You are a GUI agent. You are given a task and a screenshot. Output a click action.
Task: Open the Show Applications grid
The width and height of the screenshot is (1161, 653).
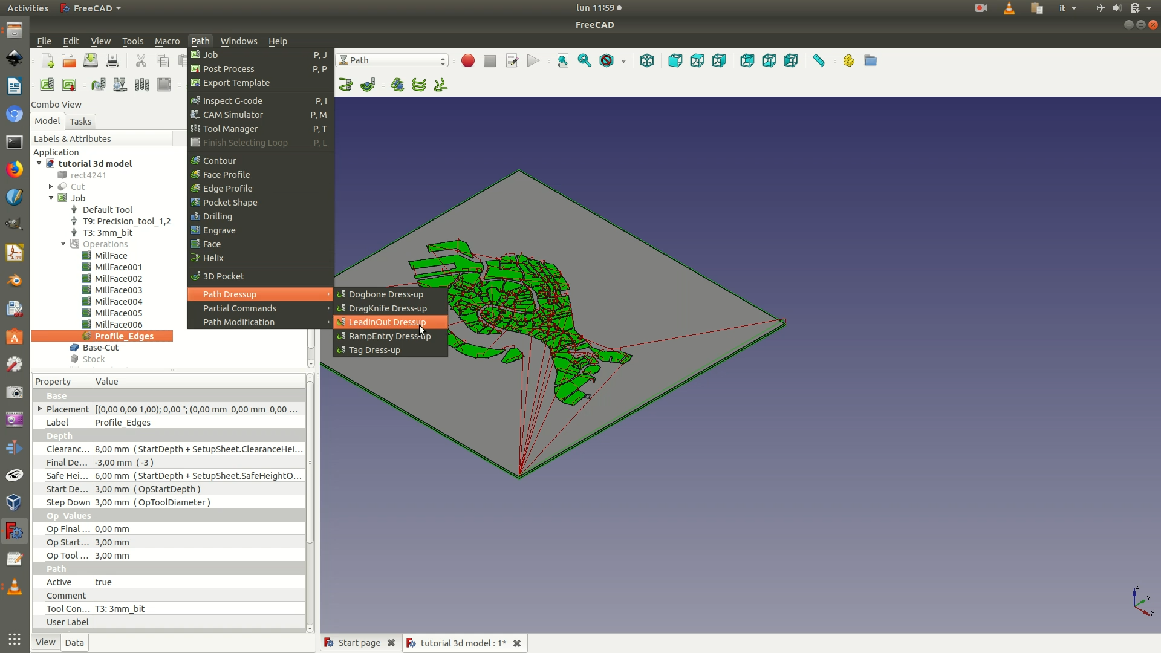15,639
